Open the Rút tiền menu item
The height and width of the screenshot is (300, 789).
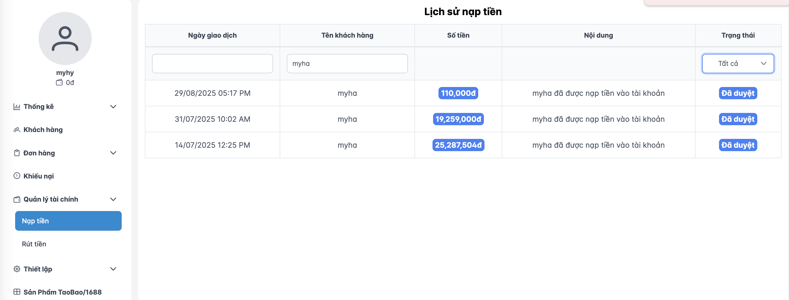[34, 244]
